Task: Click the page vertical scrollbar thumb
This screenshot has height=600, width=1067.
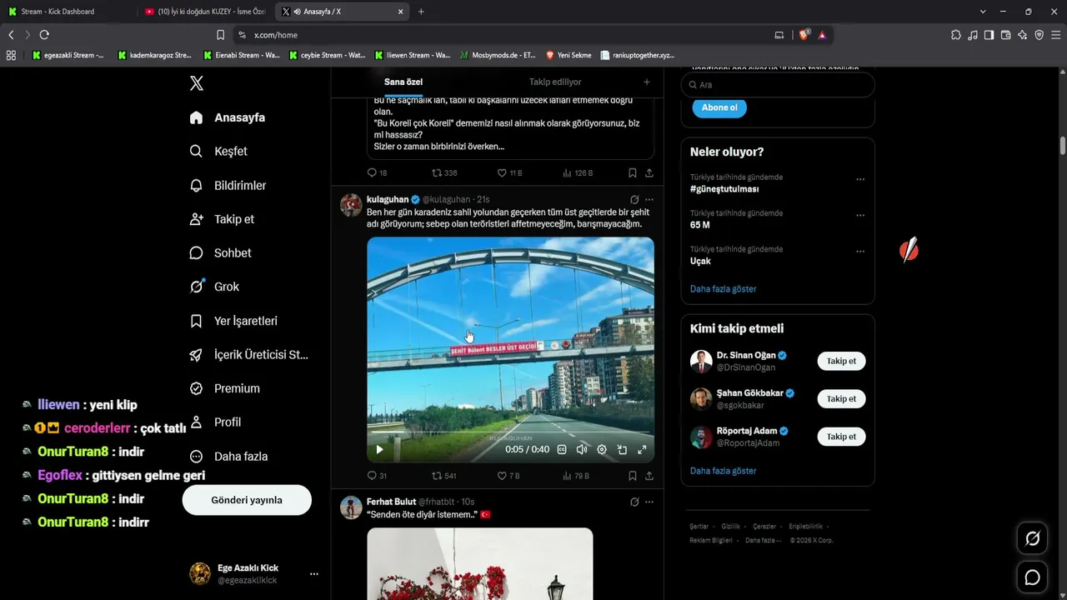Action: tap(1063, 145)
